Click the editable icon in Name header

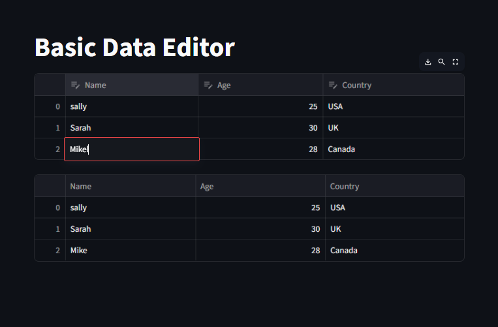point(75,85)
